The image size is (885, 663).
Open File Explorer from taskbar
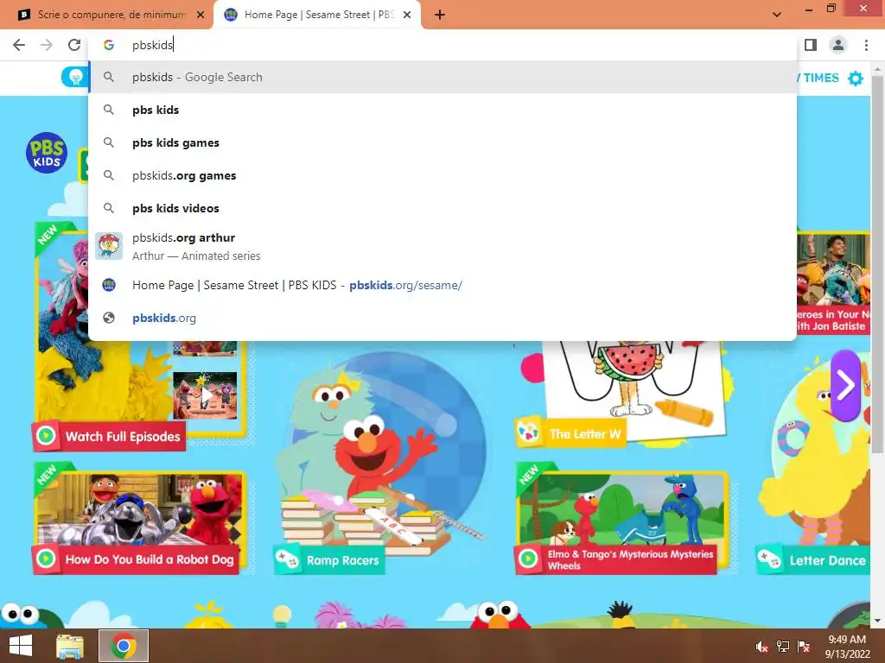coord(70,646)
